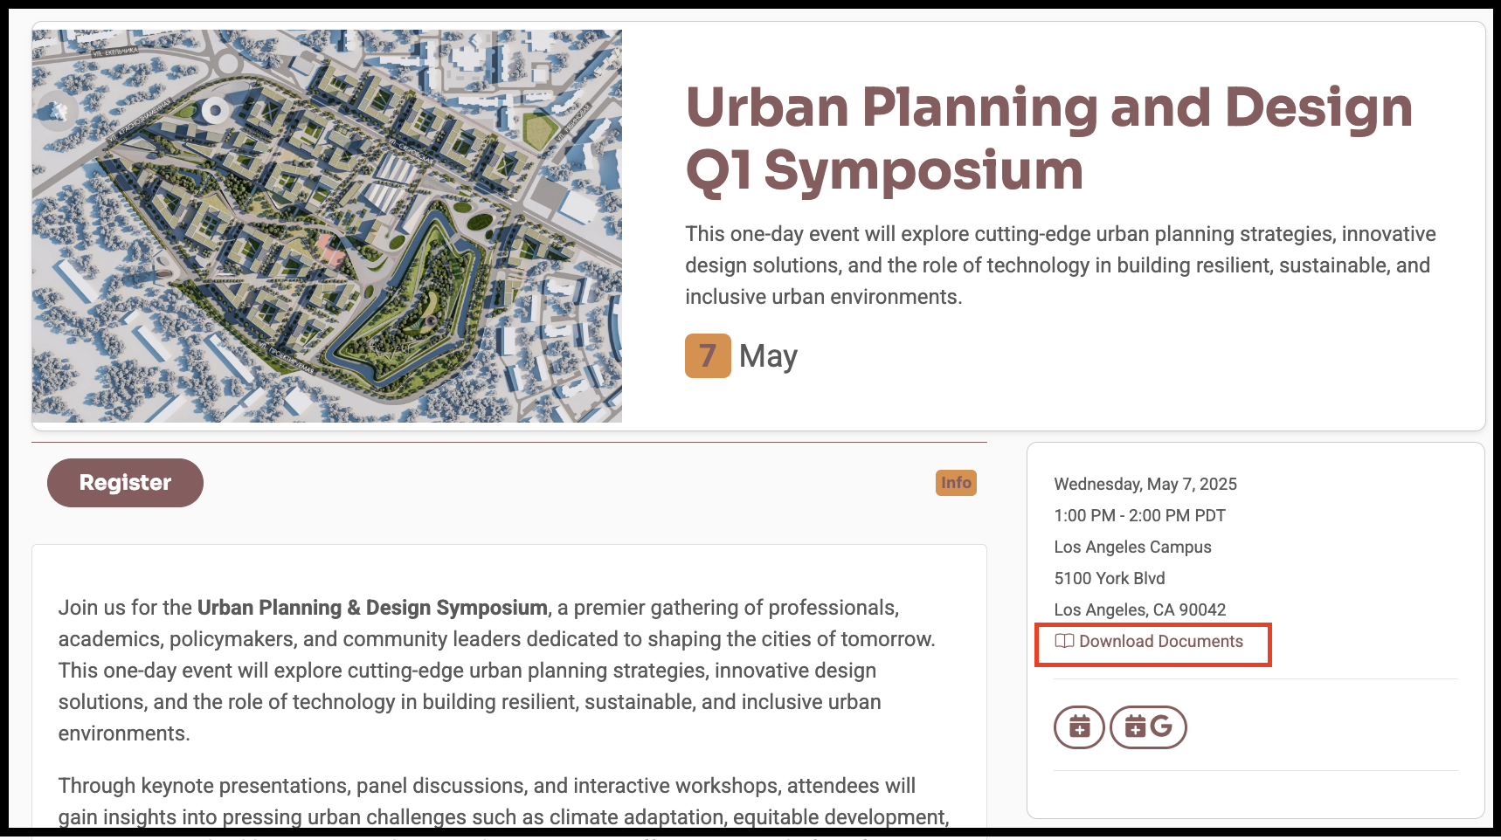Image resolution: width=1501 pixels, height=840 pixels.
Task: Click the Los Angeles, CA 90042 line
Action: tap(1139, 610)
